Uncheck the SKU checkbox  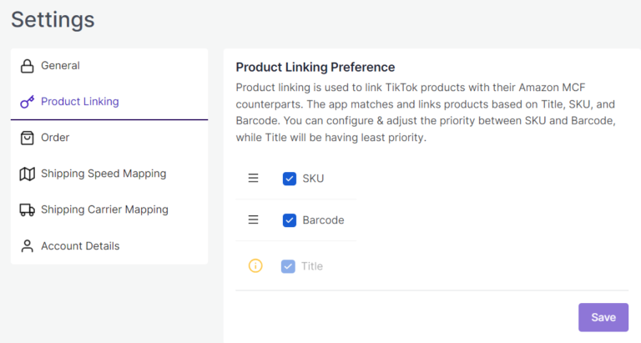pyautogui.click(x=290, y=179)
